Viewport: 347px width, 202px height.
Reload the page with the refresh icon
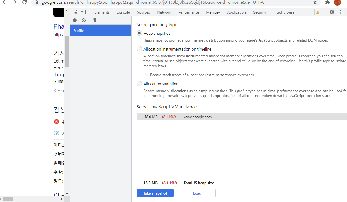pyautogui.click(x=24, y=2)
